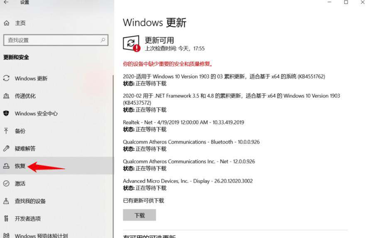
Task: Click the 更新可用 status heading
Action: click(159, 40)
